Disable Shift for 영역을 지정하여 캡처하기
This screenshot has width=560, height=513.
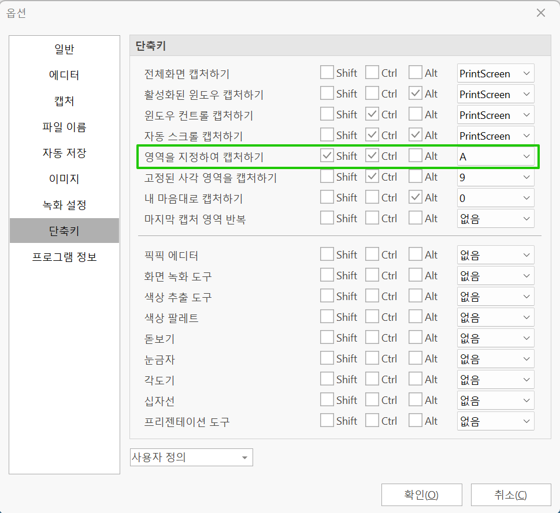pyautogui.click(x=328, y=155)
